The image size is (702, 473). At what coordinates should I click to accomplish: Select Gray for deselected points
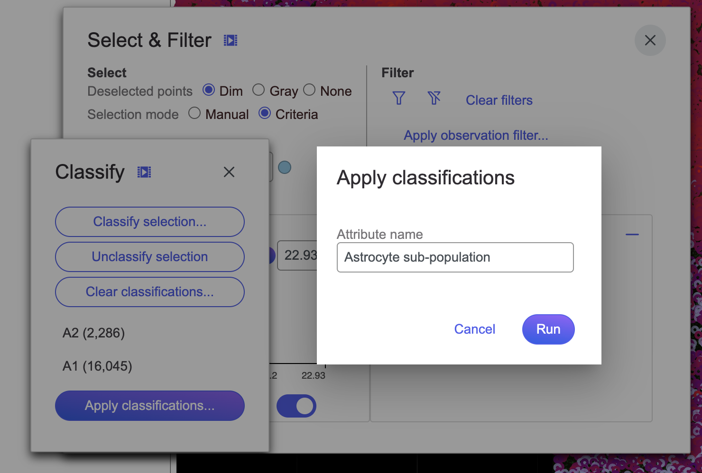(x=259, y=90)
